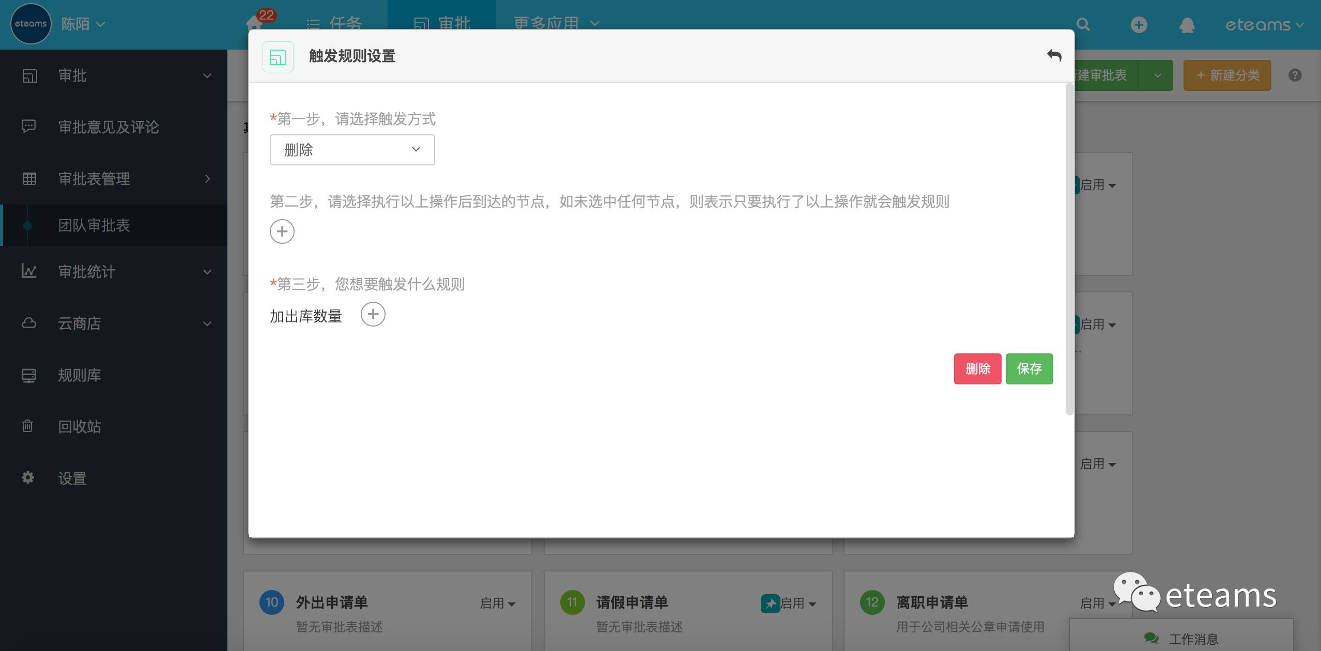Image resolution: width=1321 pixels, height=651 pixels.
Task: Expand the 陈陌 user menu
Action: tap(83, 24)
